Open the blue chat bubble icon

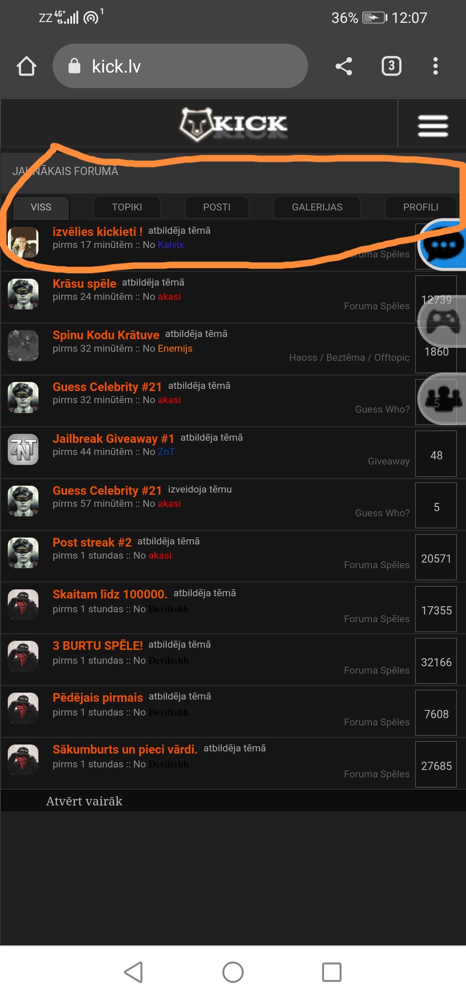coord(442,245)
